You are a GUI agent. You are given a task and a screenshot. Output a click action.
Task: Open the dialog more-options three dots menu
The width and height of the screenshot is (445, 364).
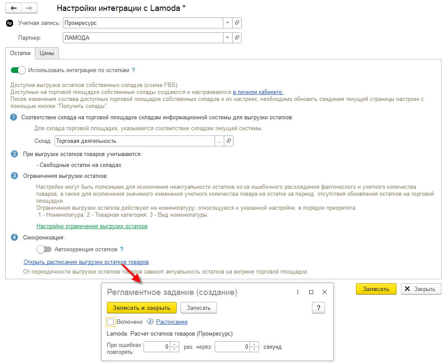298,292
